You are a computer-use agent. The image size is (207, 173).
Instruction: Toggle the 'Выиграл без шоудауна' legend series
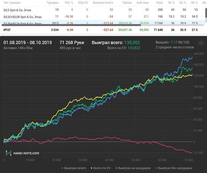coord(174,168)
